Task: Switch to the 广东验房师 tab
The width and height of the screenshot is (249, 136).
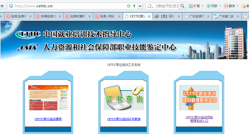Action: (x=197, y=16)
